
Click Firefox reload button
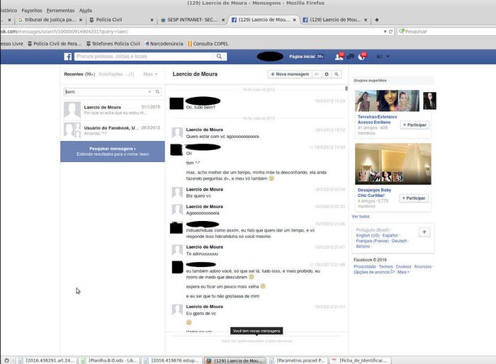(390, 32)
